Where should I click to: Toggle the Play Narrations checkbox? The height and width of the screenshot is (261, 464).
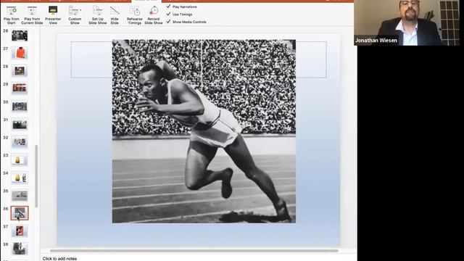pyautogui.click(x=168, y=7)
